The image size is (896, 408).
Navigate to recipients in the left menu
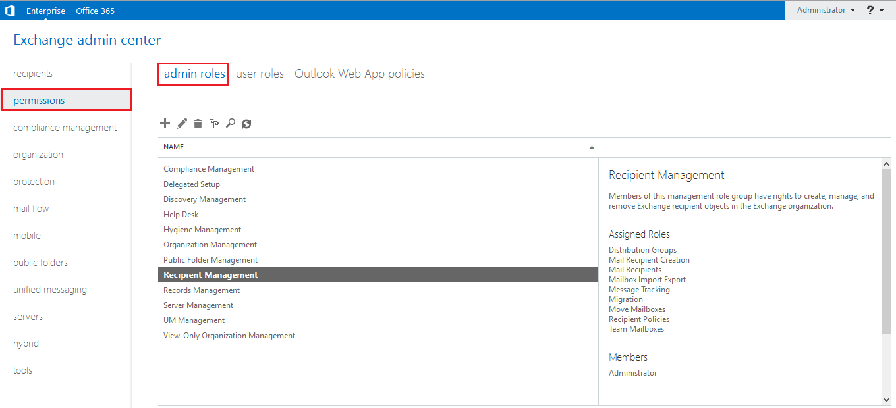(33, 74)
